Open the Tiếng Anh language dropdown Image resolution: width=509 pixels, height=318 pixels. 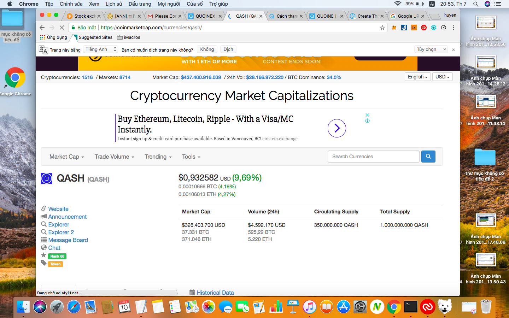[x=101, y=49]
